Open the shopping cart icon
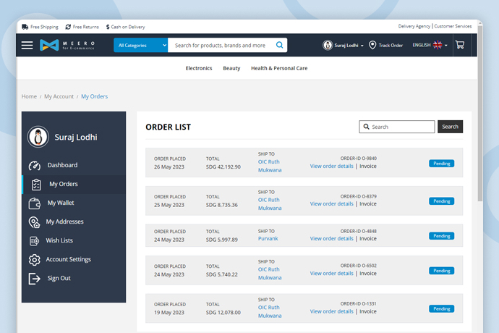The image size is (499, 333). pos(460,45)
